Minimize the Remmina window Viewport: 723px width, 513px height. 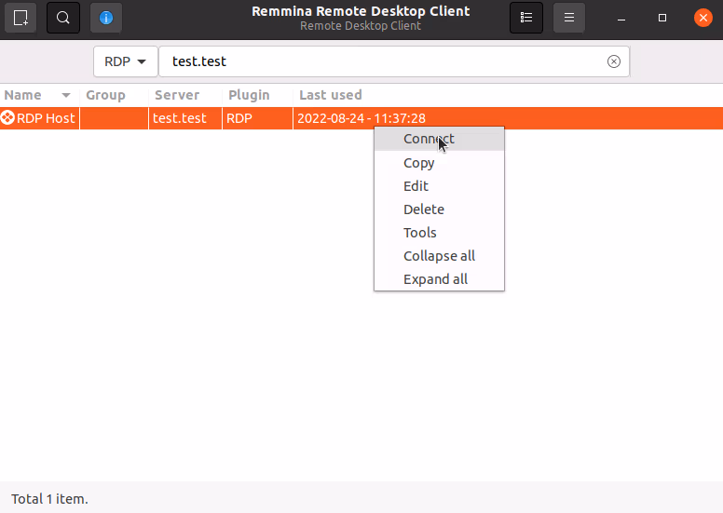pos(621,18)
